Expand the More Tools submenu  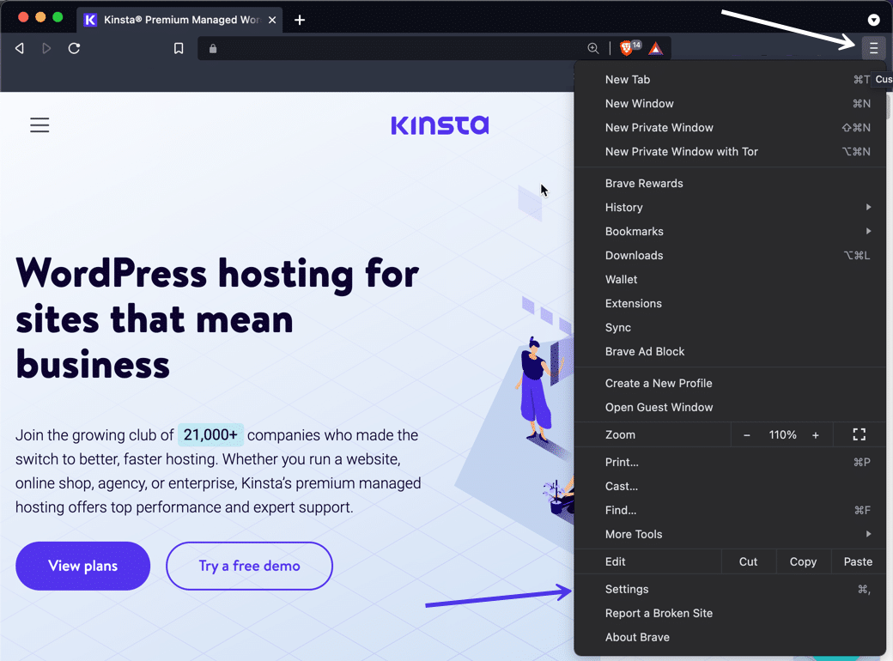(x=634, y=534)
